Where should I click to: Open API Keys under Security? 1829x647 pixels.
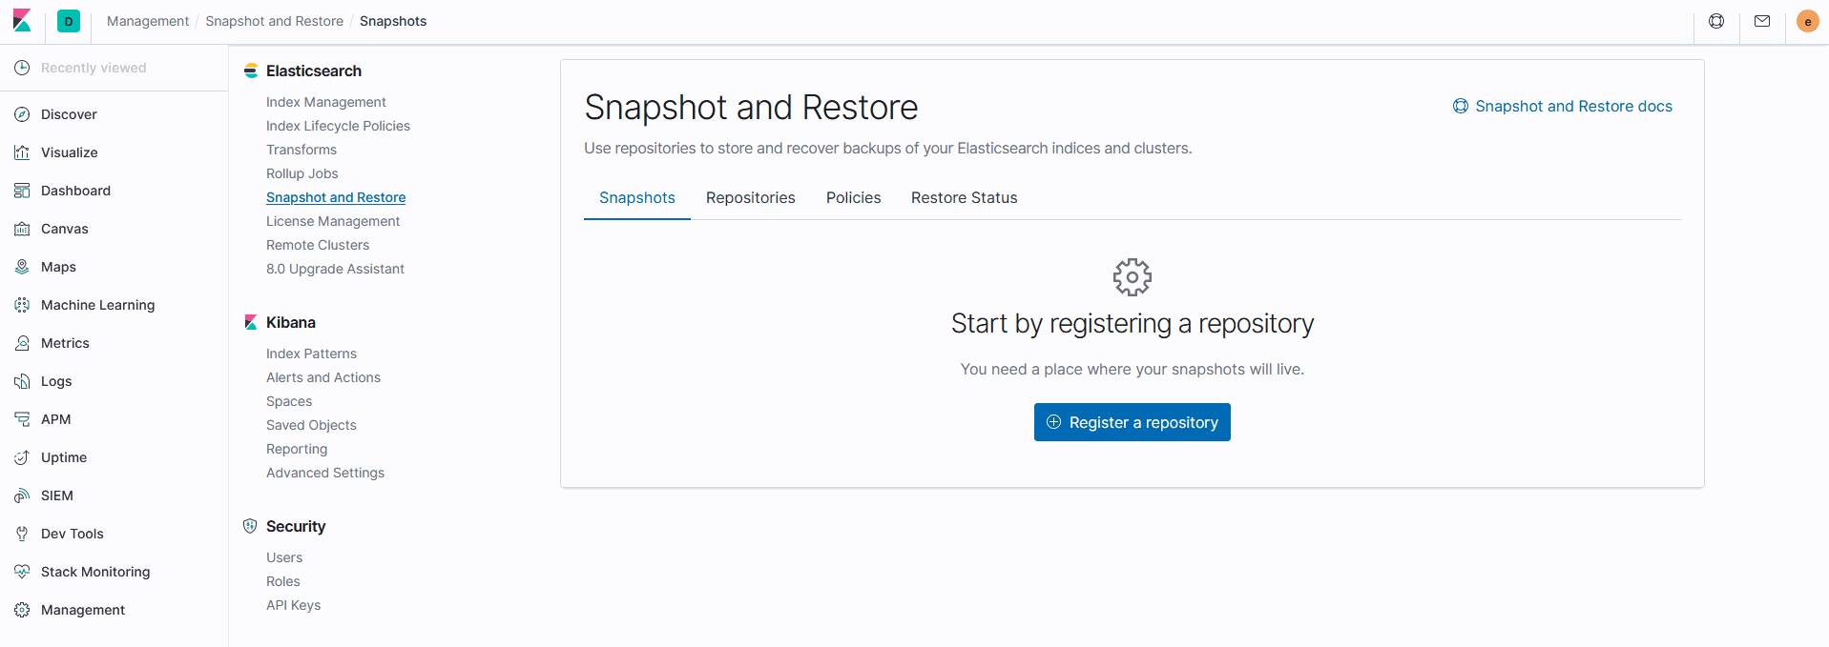click(x=293, y=605)
